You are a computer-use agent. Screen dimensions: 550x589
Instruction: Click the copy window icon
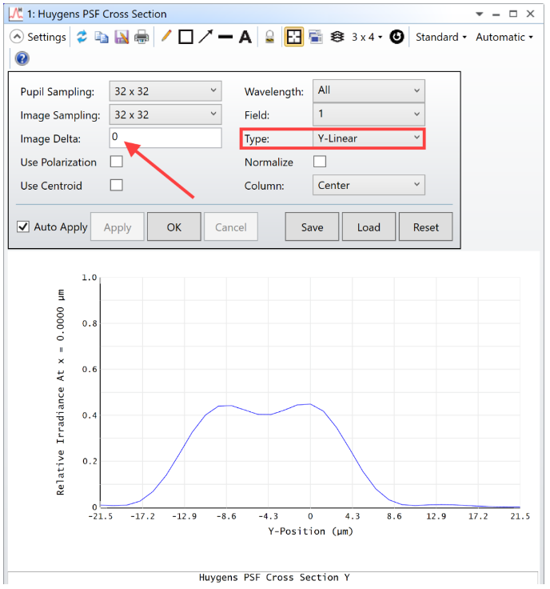102,37
